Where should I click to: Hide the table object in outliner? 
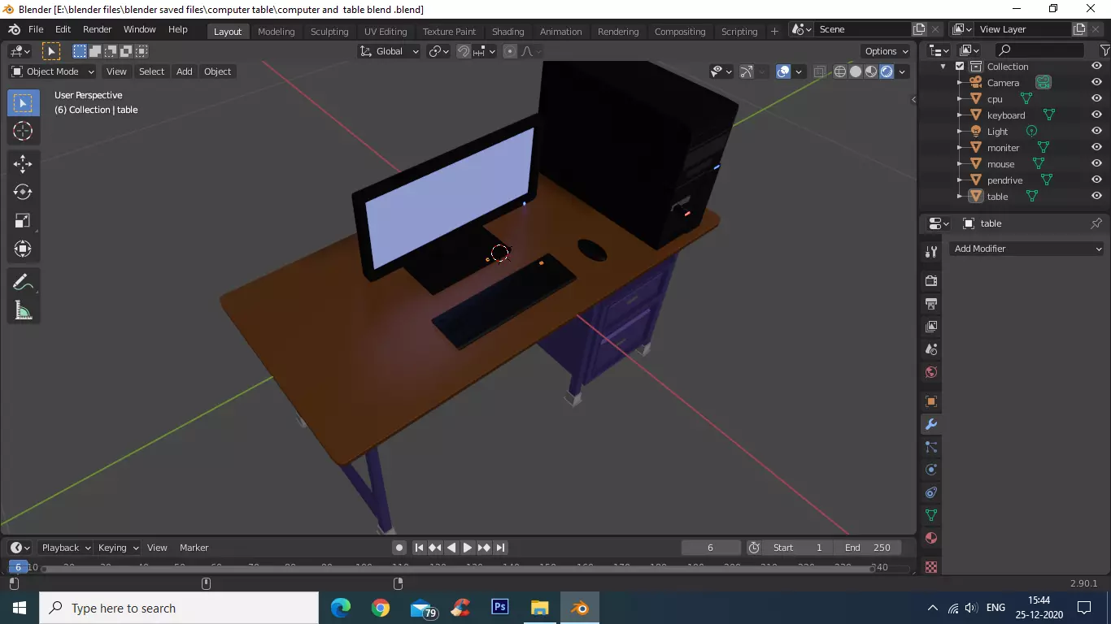[x=1096, y=196]
